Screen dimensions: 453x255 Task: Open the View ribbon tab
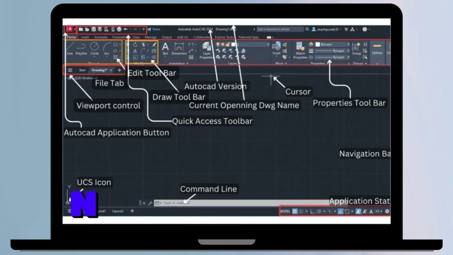(x=136, y=37)
